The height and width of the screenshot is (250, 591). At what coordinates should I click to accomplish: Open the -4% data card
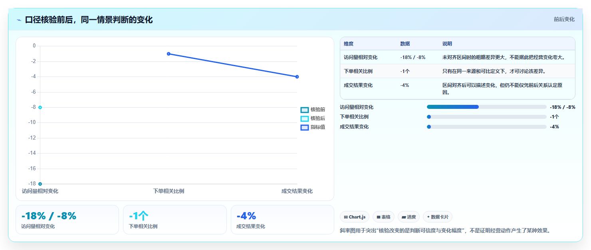[x=282, y=220]
